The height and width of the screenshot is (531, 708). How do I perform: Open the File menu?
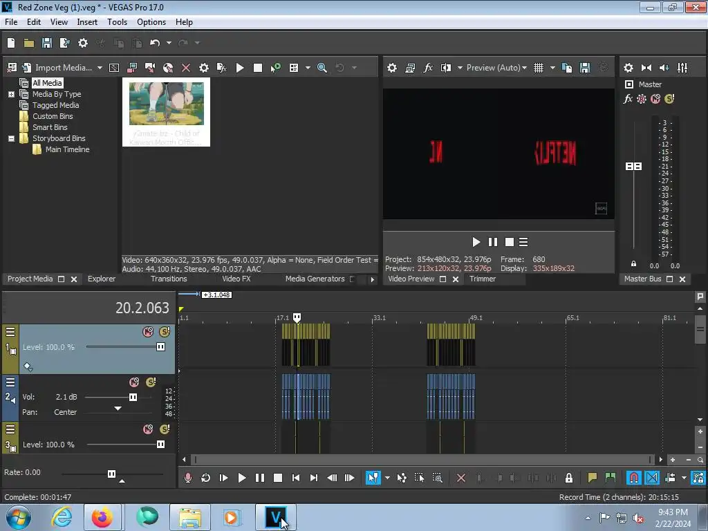pyautogui.click(x=11, y=22)
